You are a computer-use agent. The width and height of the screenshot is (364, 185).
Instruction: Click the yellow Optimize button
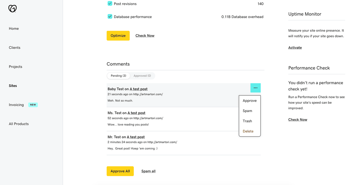pyautogui.click(x=118, y=36)
